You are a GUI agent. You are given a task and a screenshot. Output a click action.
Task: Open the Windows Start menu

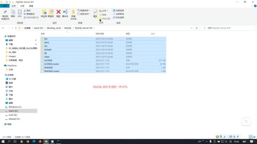pos(3,141)
